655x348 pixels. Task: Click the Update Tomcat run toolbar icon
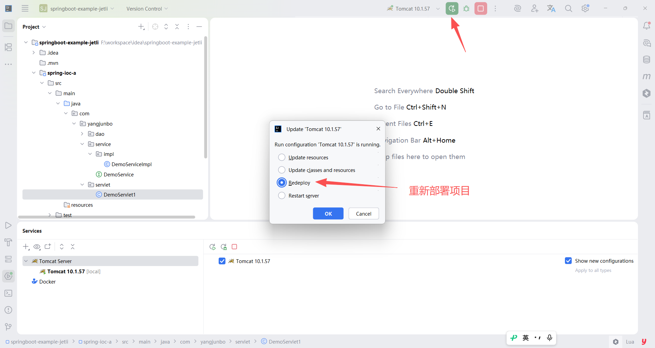point(452,9)
